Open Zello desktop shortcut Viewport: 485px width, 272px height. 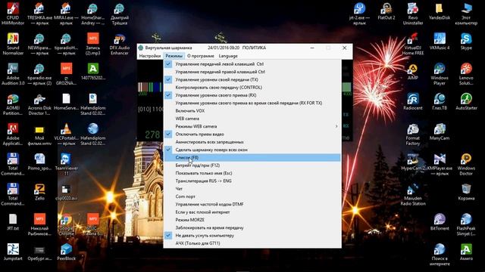pyautogui.click(x=39, y=192)
